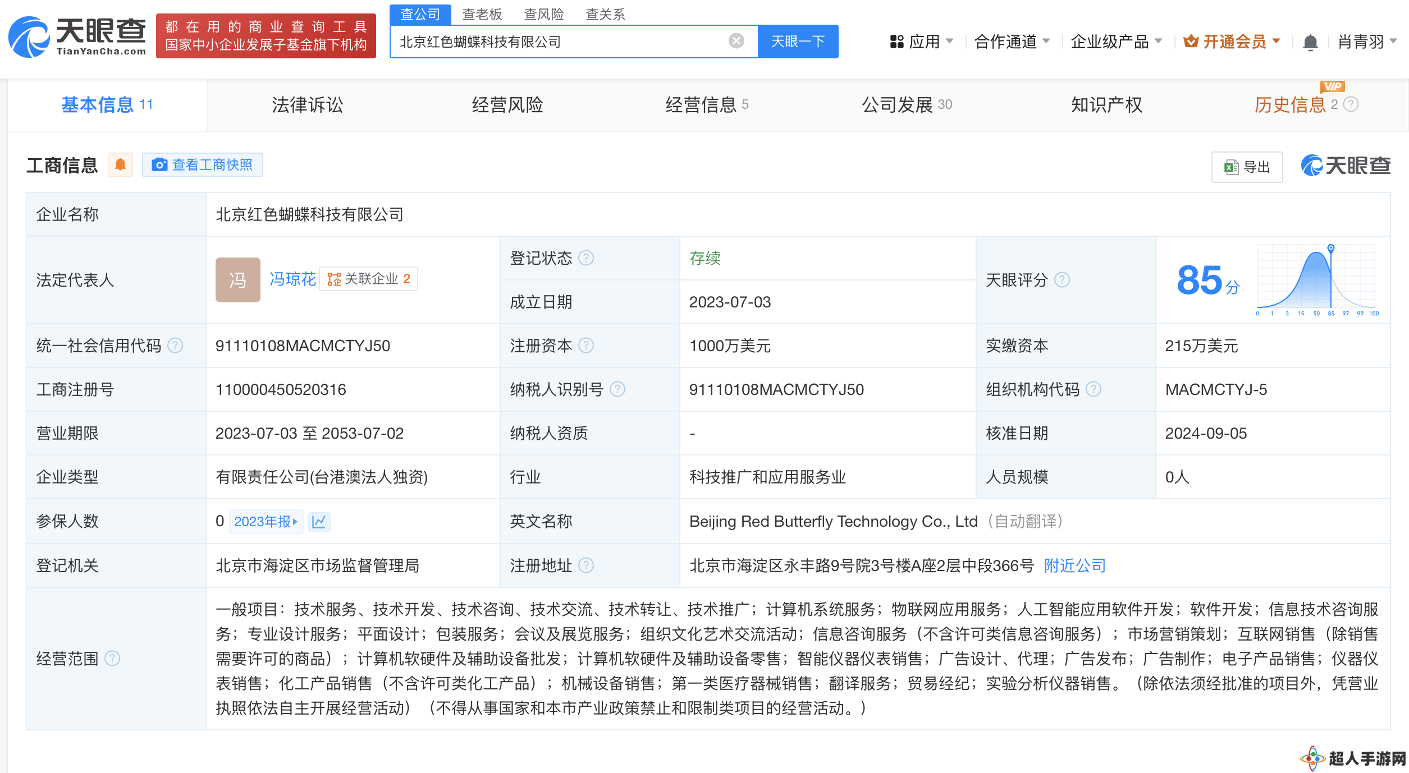Click the 核准日期 value 2024-09-05
This screenshot has width=1409, height=773.
[1206, 433]
